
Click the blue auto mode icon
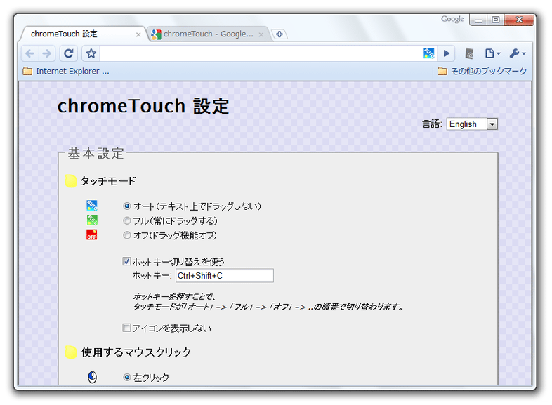[92, 205]
